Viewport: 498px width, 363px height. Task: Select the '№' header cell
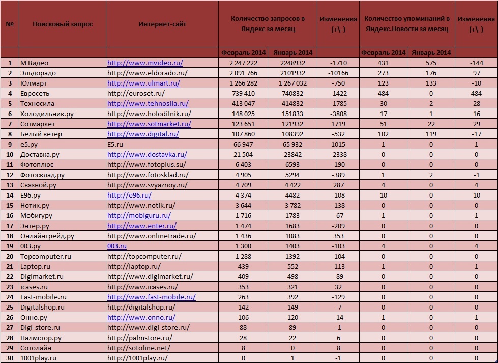pos(10,24)
